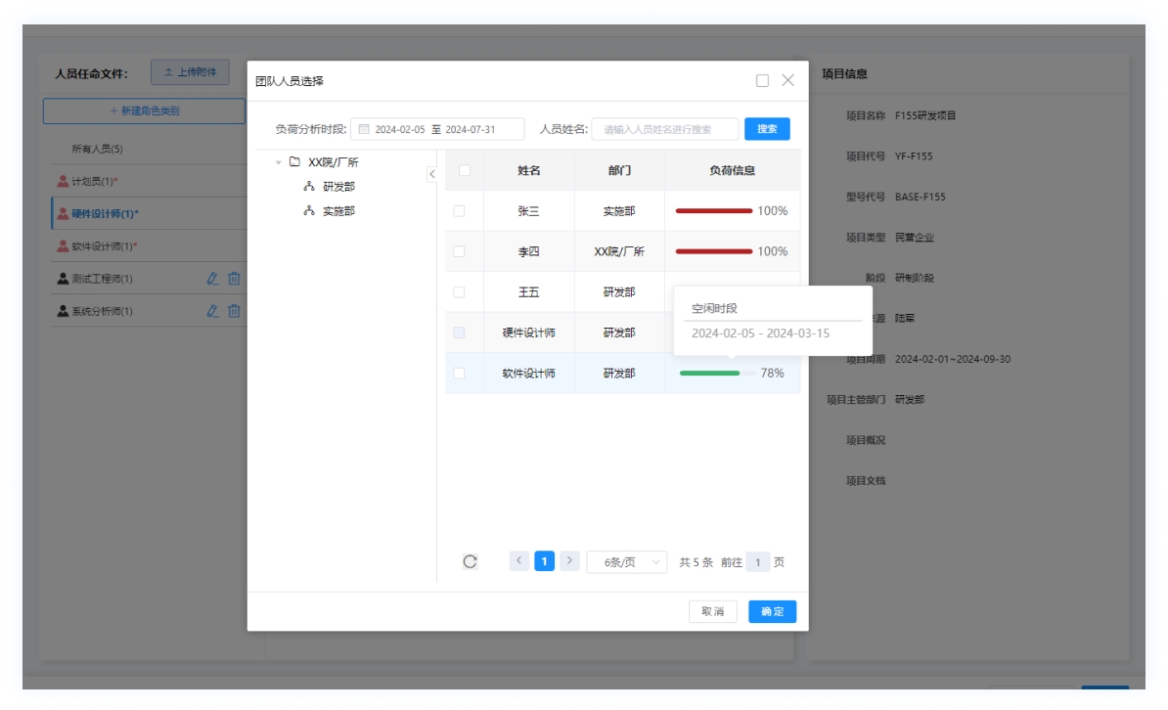Toggle the select-all header checkbox
This screenshot has height=710, width=1168.
pos(465,170)
